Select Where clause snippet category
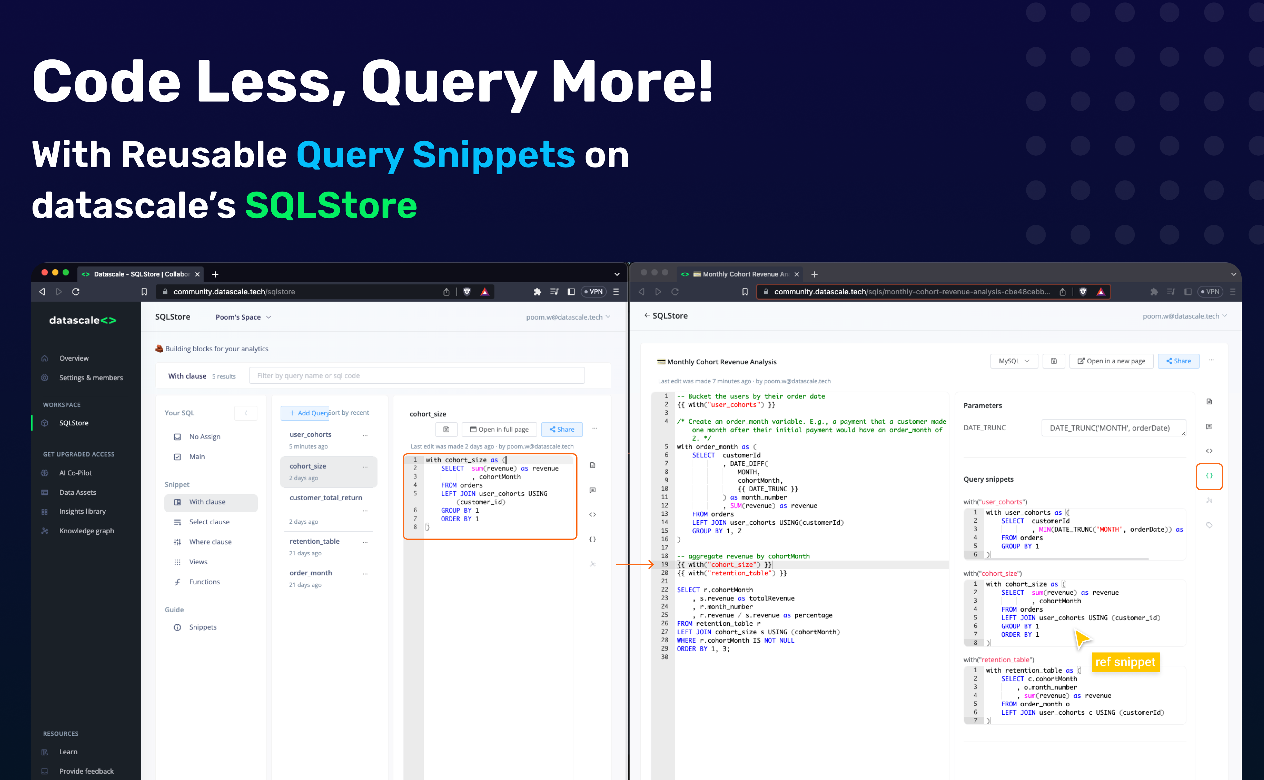Screen dimensions: 1264x780 pos(210,542)
